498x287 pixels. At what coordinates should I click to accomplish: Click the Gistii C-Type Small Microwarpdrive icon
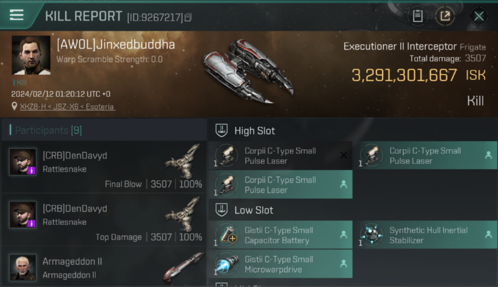pyautogui.click(x=227, y=264)
